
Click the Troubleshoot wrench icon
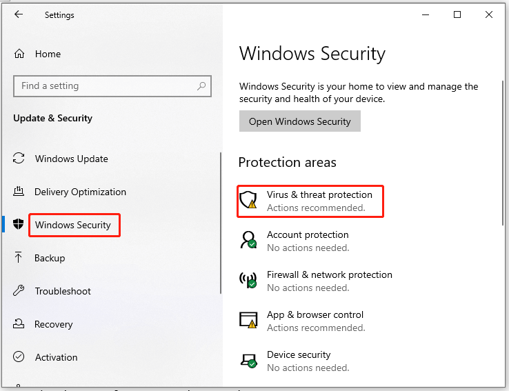point(19,291)
